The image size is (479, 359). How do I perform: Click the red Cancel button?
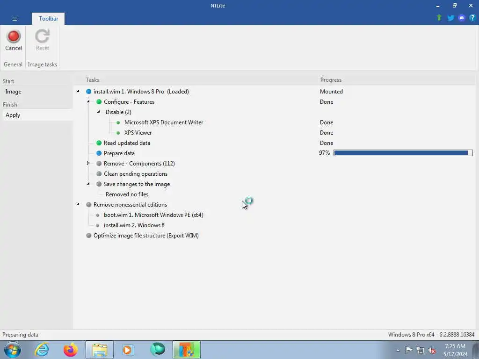[x=14, y=40]
